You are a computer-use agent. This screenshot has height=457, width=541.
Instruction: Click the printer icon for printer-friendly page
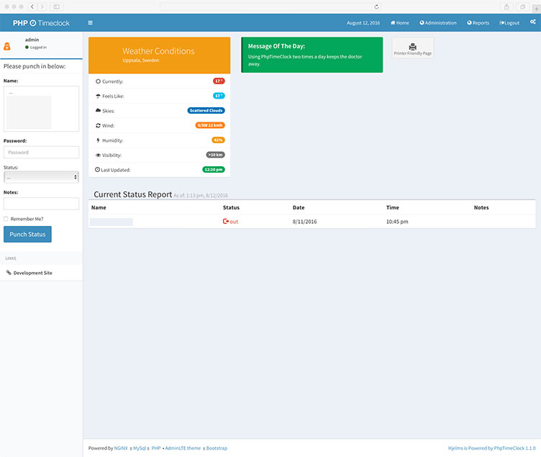(413, 47)
